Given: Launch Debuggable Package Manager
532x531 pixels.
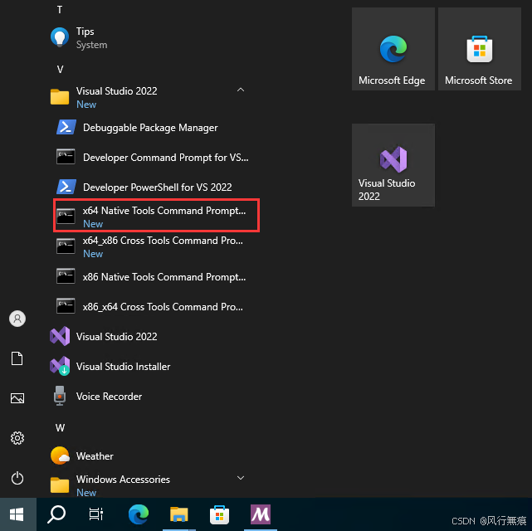Looking at the screenshot, I should [153, 128].
